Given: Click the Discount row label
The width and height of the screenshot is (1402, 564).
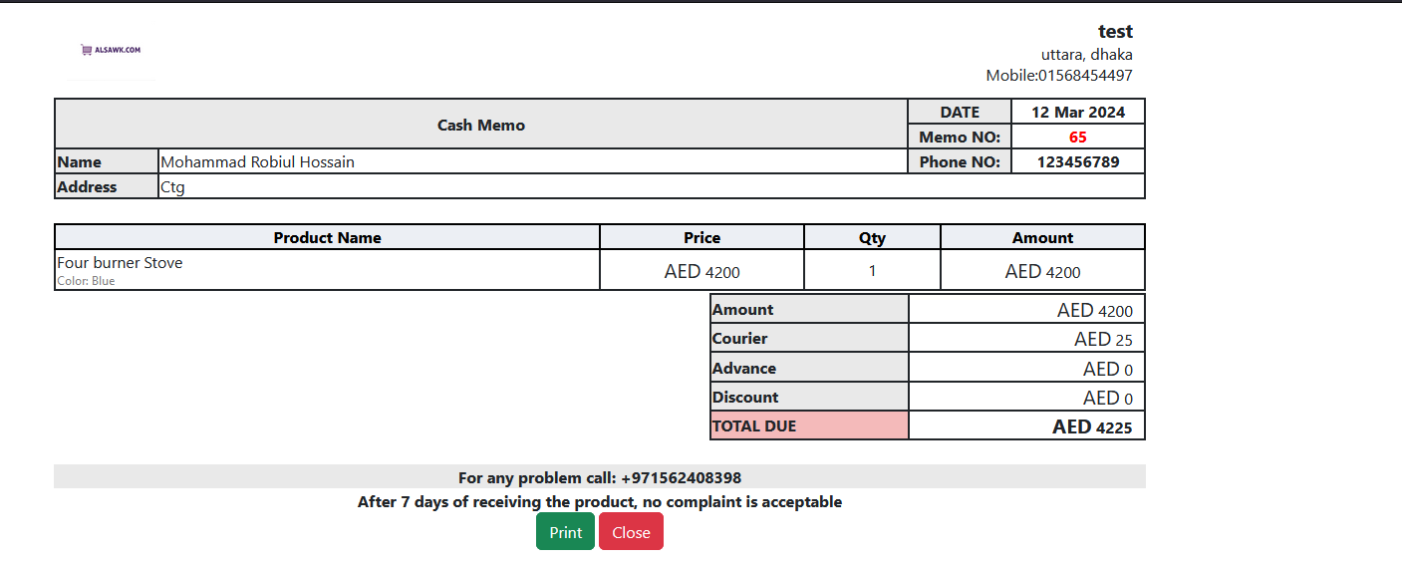Looking at the screenshot, I should tap(745, 398).
